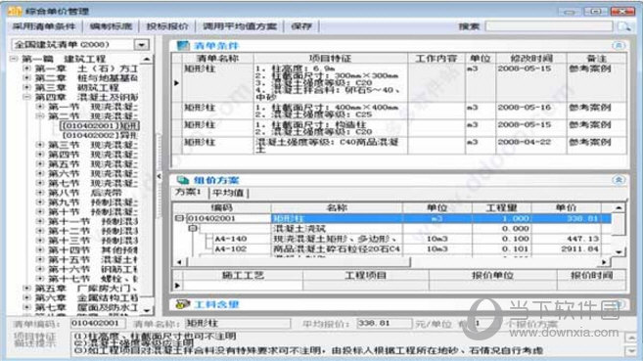Collapse the 第四章 混凝土及钢筋 node
The width and height of the screenshot is (643, 361).
(x=27, y=97)
